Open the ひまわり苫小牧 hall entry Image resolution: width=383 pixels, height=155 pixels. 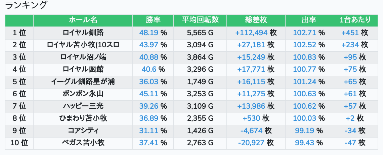[x=83, y=118]
